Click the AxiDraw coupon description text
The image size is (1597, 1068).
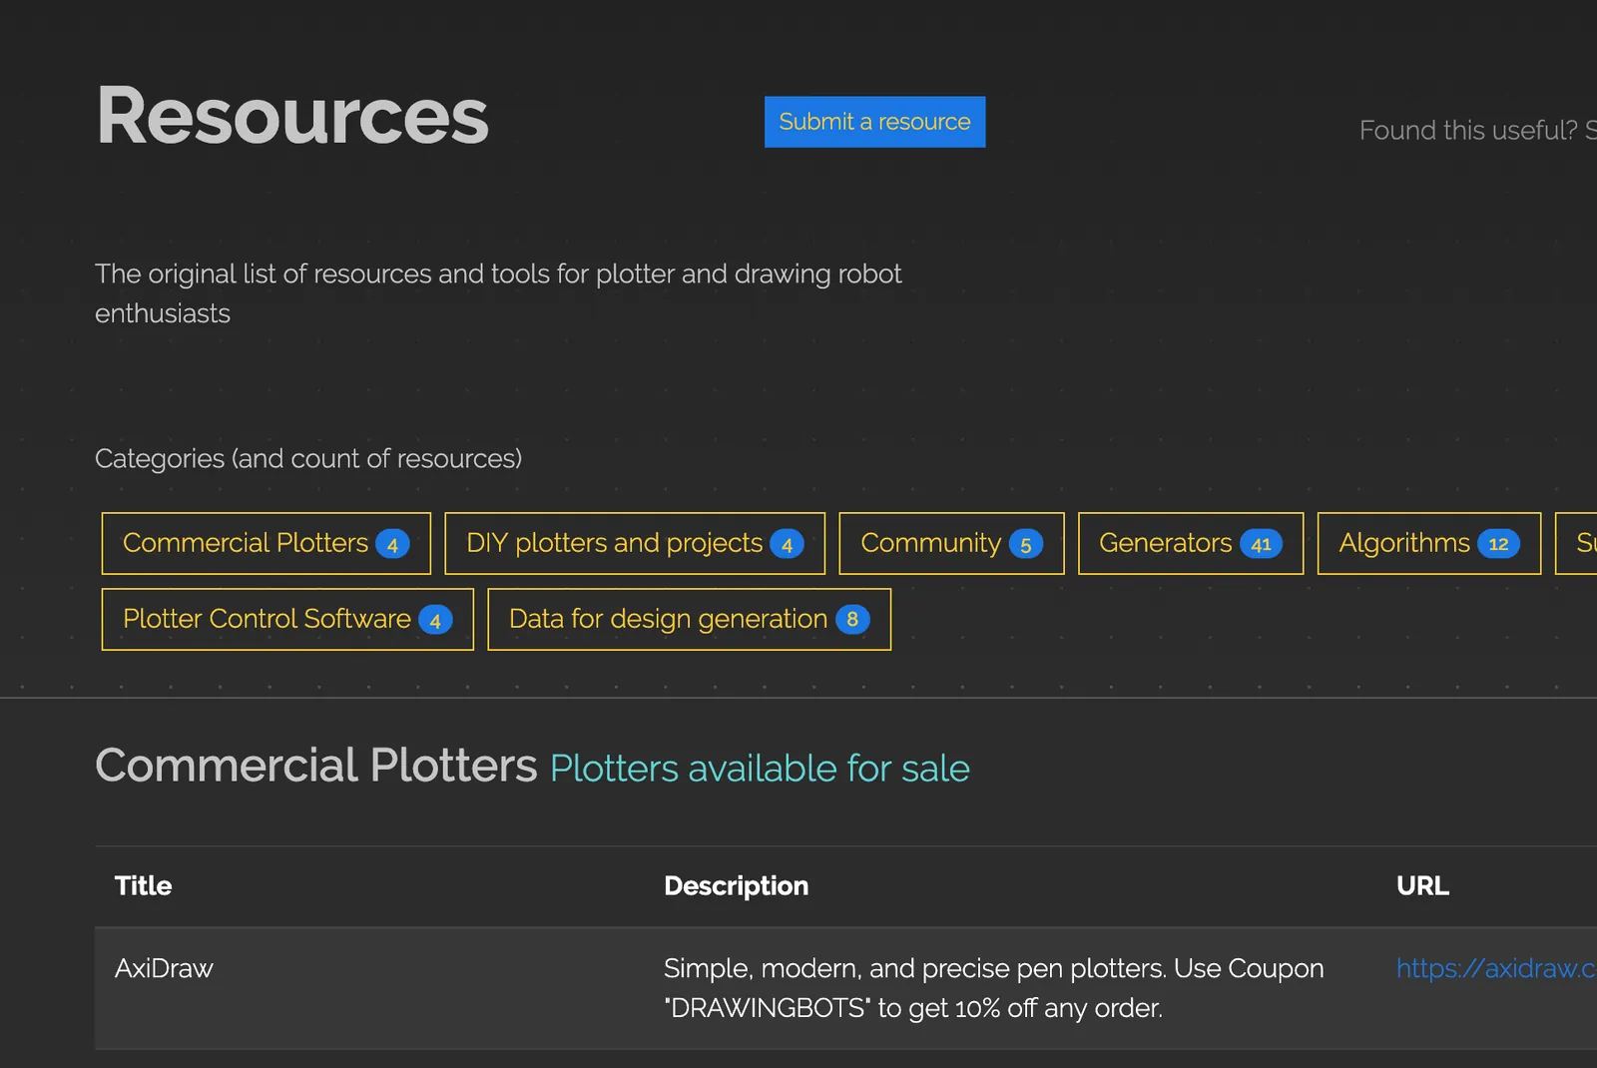(x=993, y=988)
